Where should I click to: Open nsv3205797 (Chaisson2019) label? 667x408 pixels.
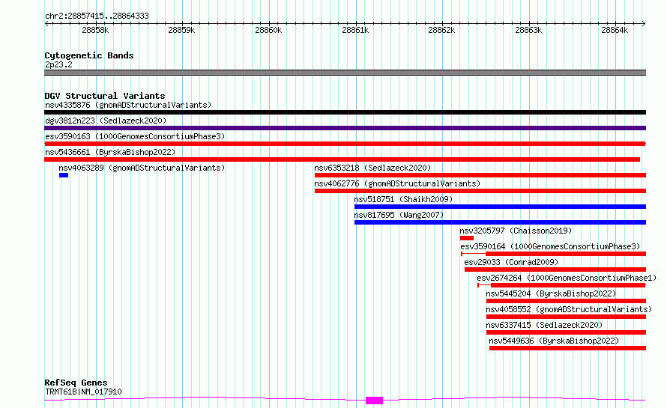click(x=516, y=231)
